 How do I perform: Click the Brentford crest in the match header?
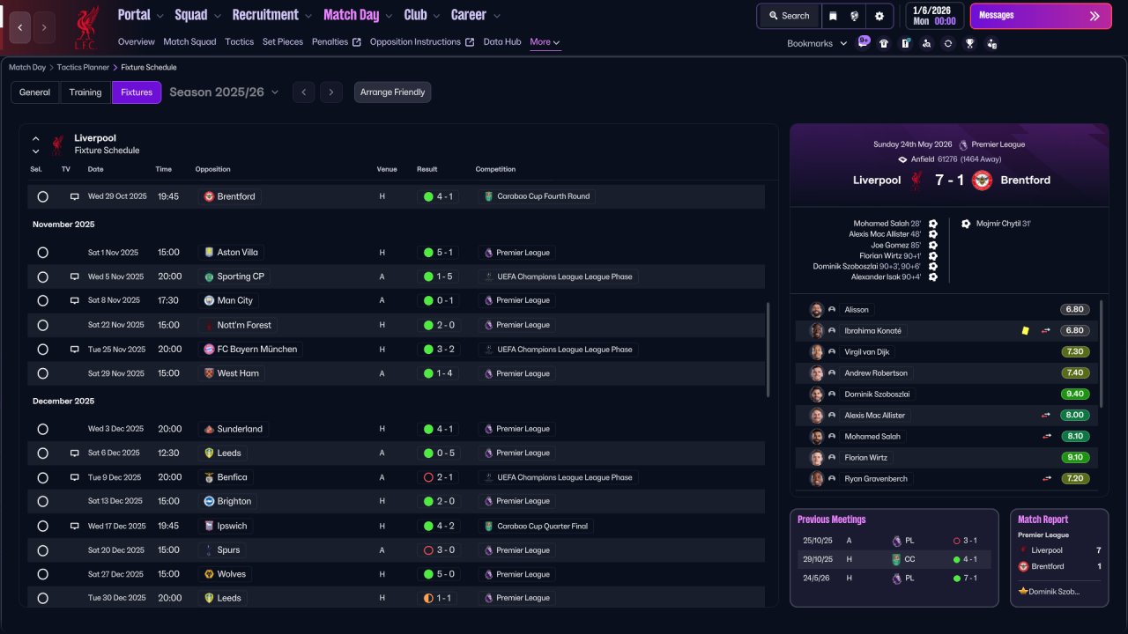click(982, 180)
